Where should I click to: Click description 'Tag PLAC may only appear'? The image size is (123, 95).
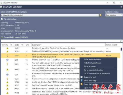click(x=52, y=85)
